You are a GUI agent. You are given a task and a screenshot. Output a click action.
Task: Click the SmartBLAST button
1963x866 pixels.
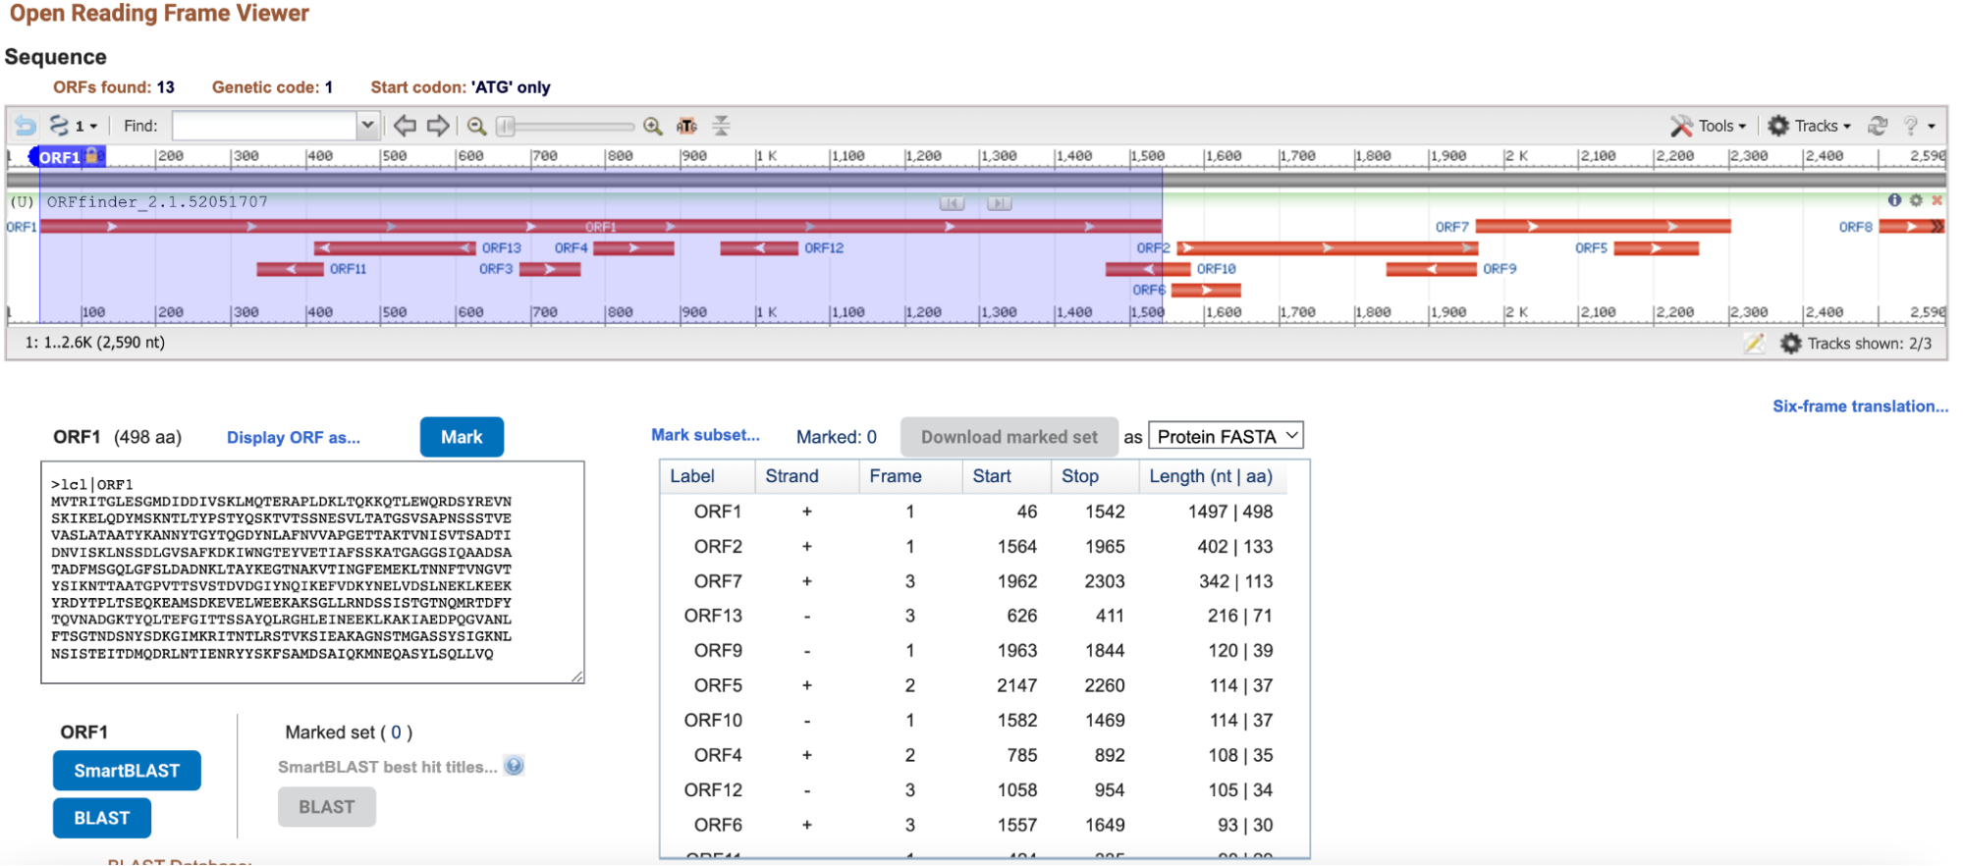tap(127, 771)
